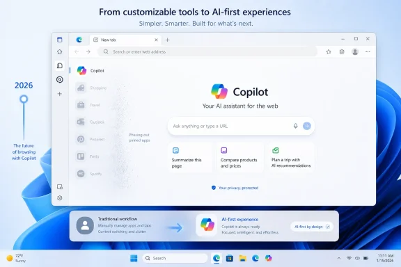
Task: Close the New tab tab
Action: point(156,40)
